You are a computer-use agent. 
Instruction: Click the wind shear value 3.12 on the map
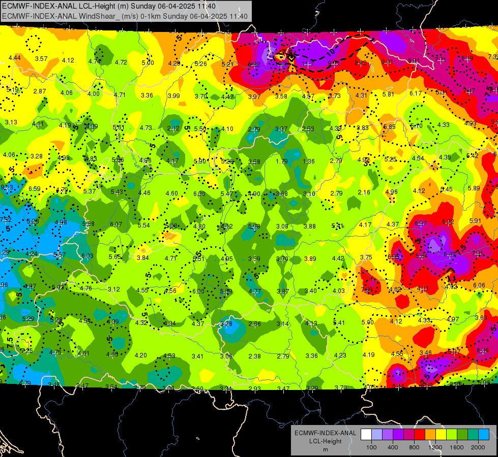pyautogui.click(x=114, y=289)
